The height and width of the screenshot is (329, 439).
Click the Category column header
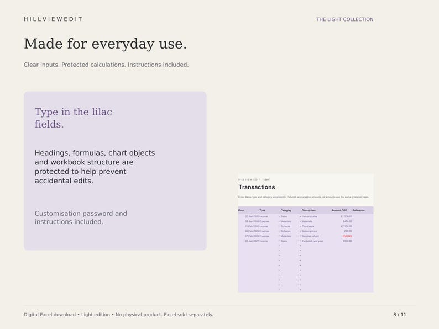(286, 210)
